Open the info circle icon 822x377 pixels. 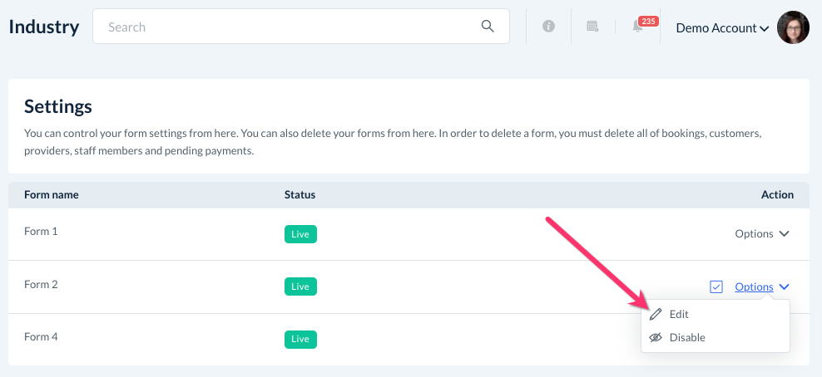(x=548, y=27)
